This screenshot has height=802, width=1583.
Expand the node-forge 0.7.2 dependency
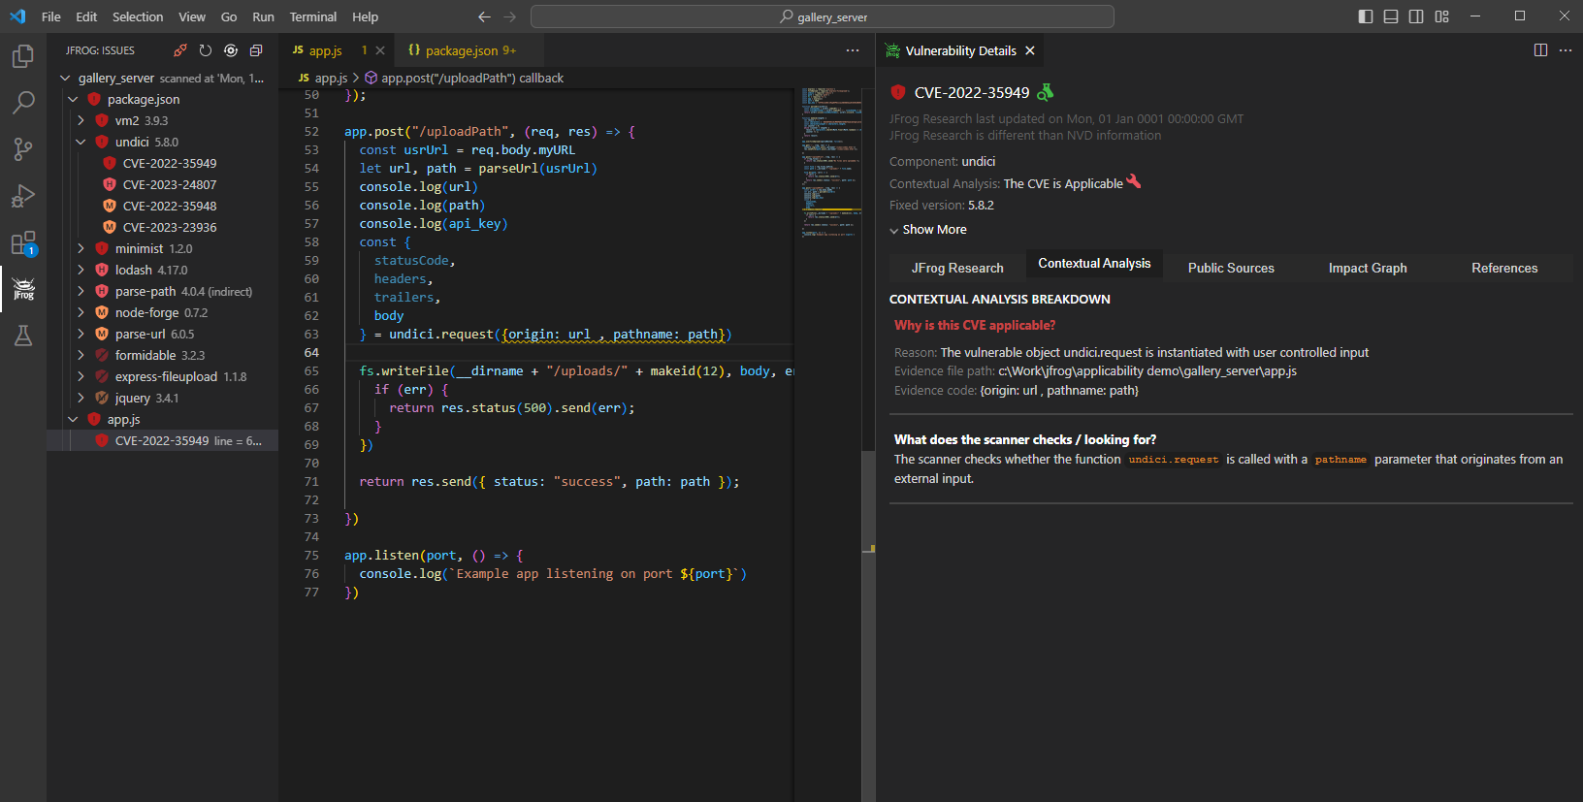81,312
